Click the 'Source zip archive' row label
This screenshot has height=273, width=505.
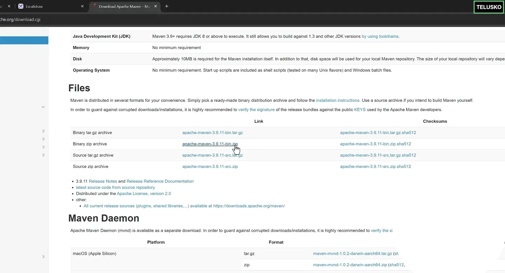click(90, 166)
